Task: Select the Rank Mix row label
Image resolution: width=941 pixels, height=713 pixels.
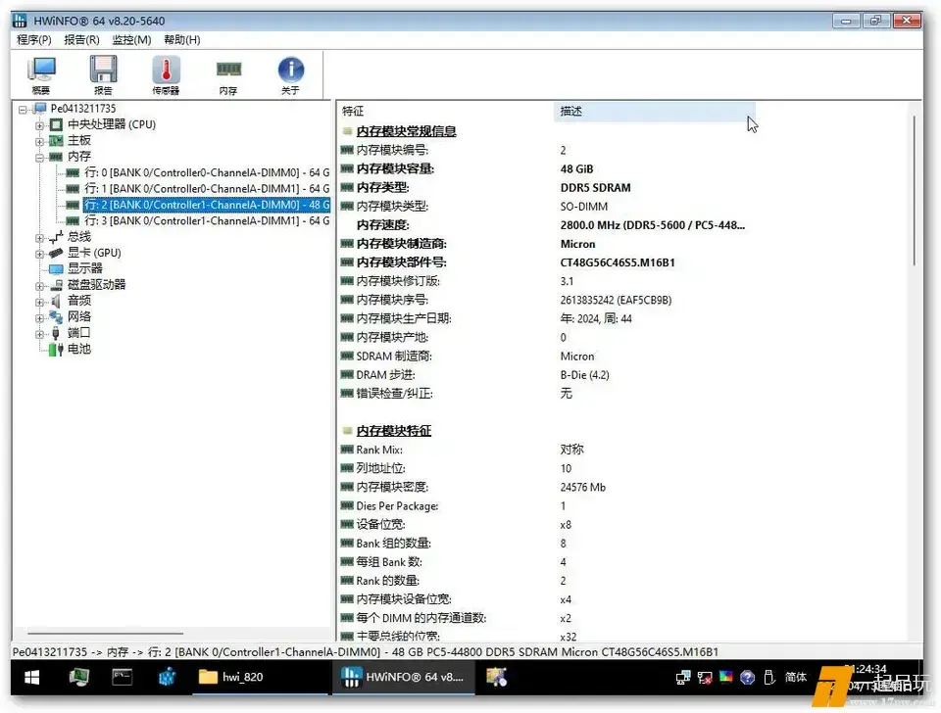Action: 379,450
